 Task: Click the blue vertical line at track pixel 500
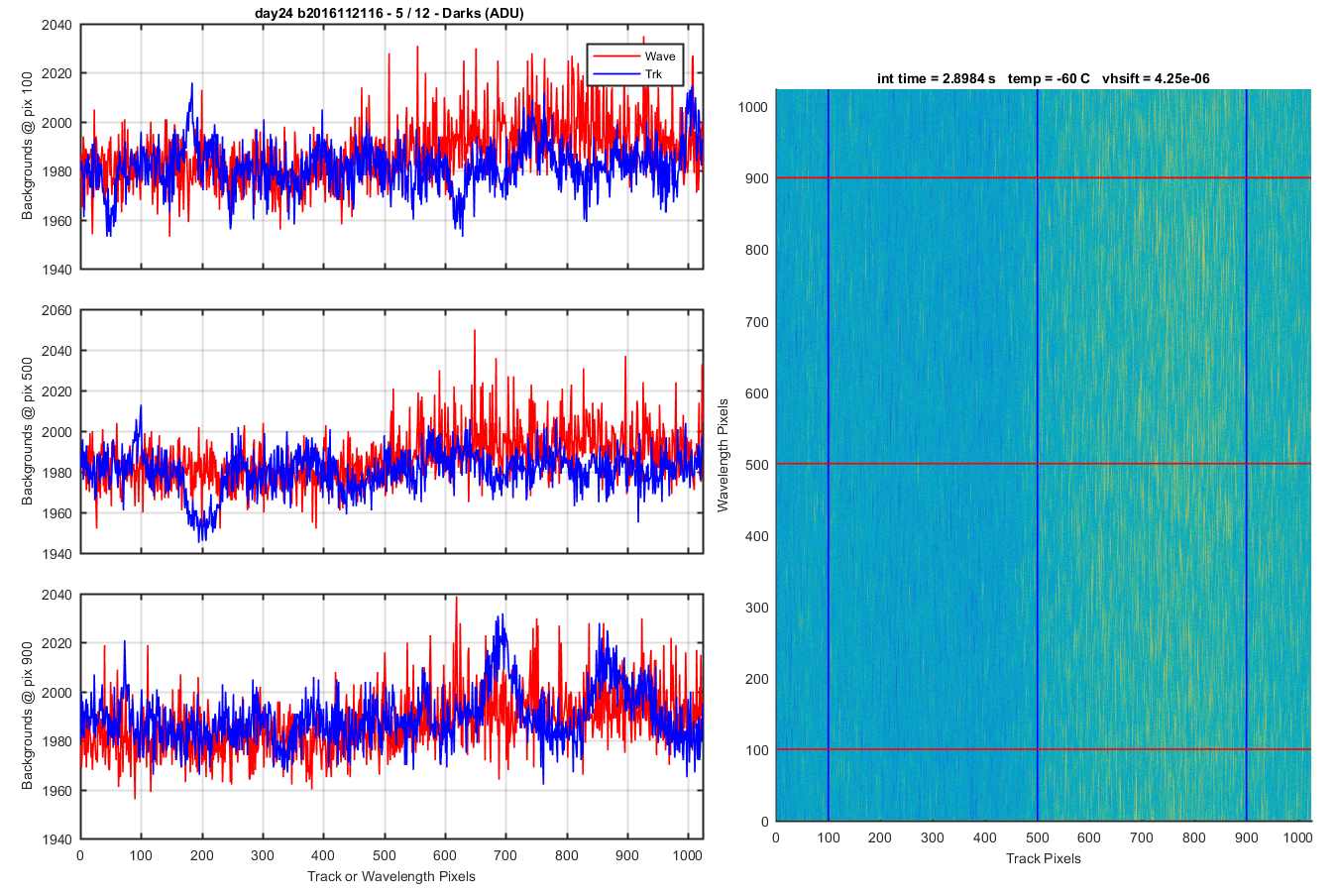pyautogui.click(x=1037, y=455)
